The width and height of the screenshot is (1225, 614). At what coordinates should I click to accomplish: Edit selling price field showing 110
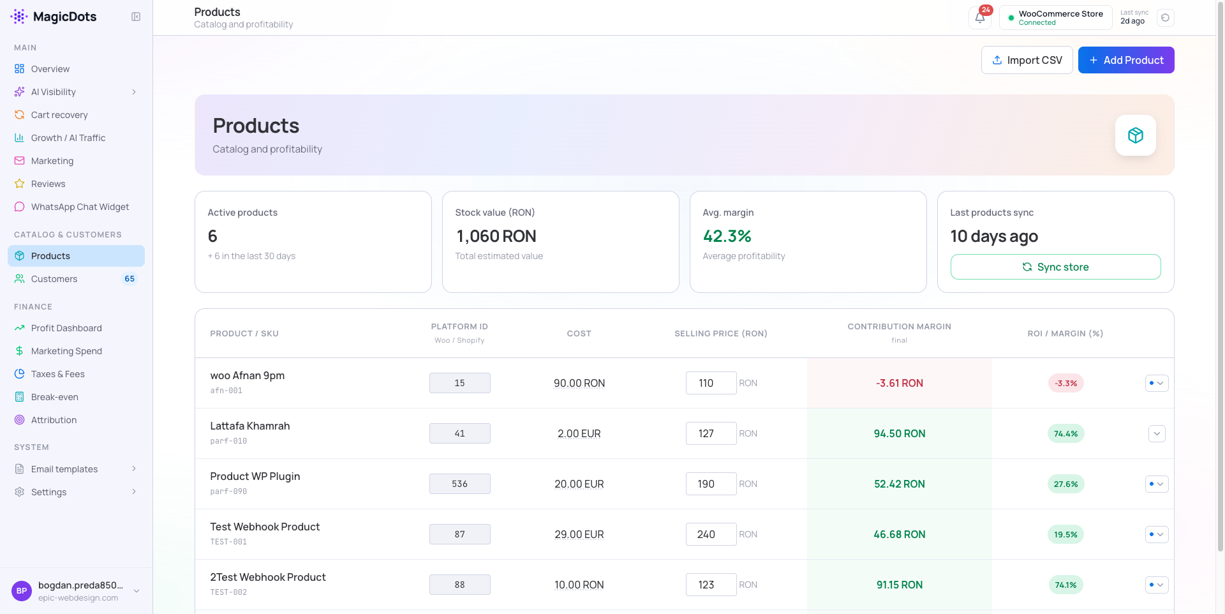point(711,383)
